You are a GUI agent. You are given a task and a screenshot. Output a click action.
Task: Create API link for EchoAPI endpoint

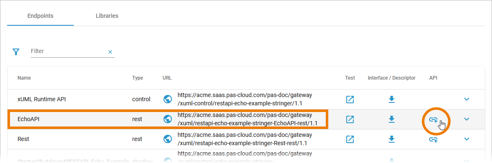click(433, 119)
